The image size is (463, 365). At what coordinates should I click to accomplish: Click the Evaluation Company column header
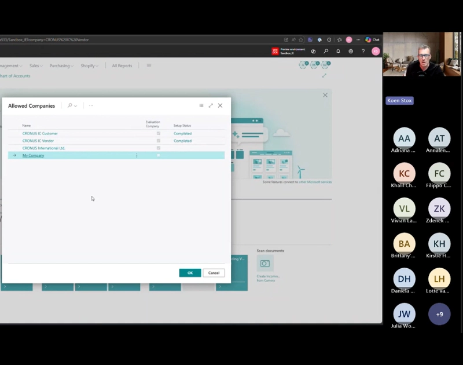coord(153,124)
